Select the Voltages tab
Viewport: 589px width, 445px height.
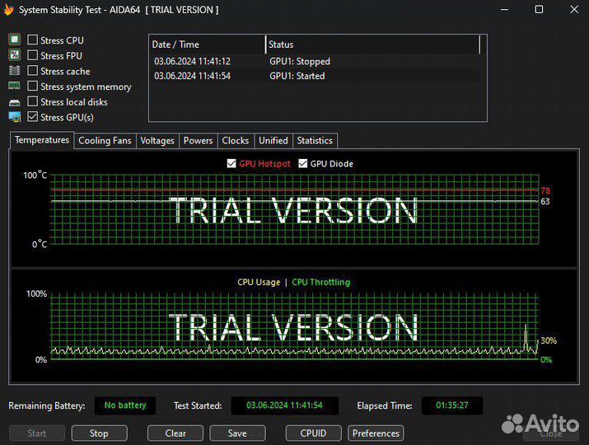(157, 141)
